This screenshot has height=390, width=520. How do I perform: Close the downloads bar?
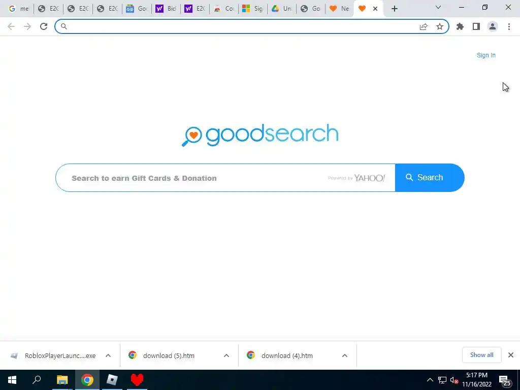(x=511, y=355)
